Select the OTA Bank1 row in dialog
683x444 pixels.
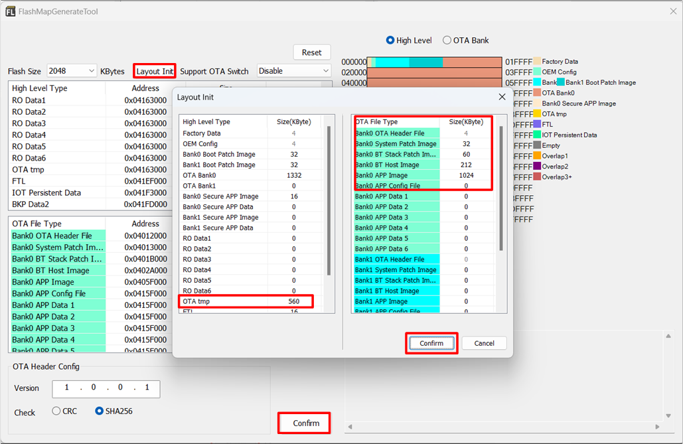click(251, 186)
